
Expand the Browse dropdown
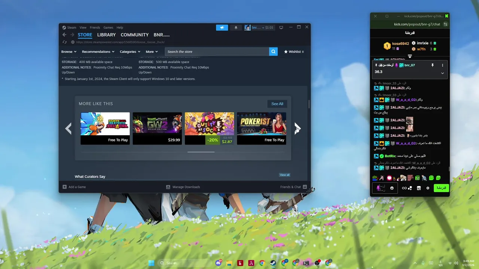pos(69,52)
